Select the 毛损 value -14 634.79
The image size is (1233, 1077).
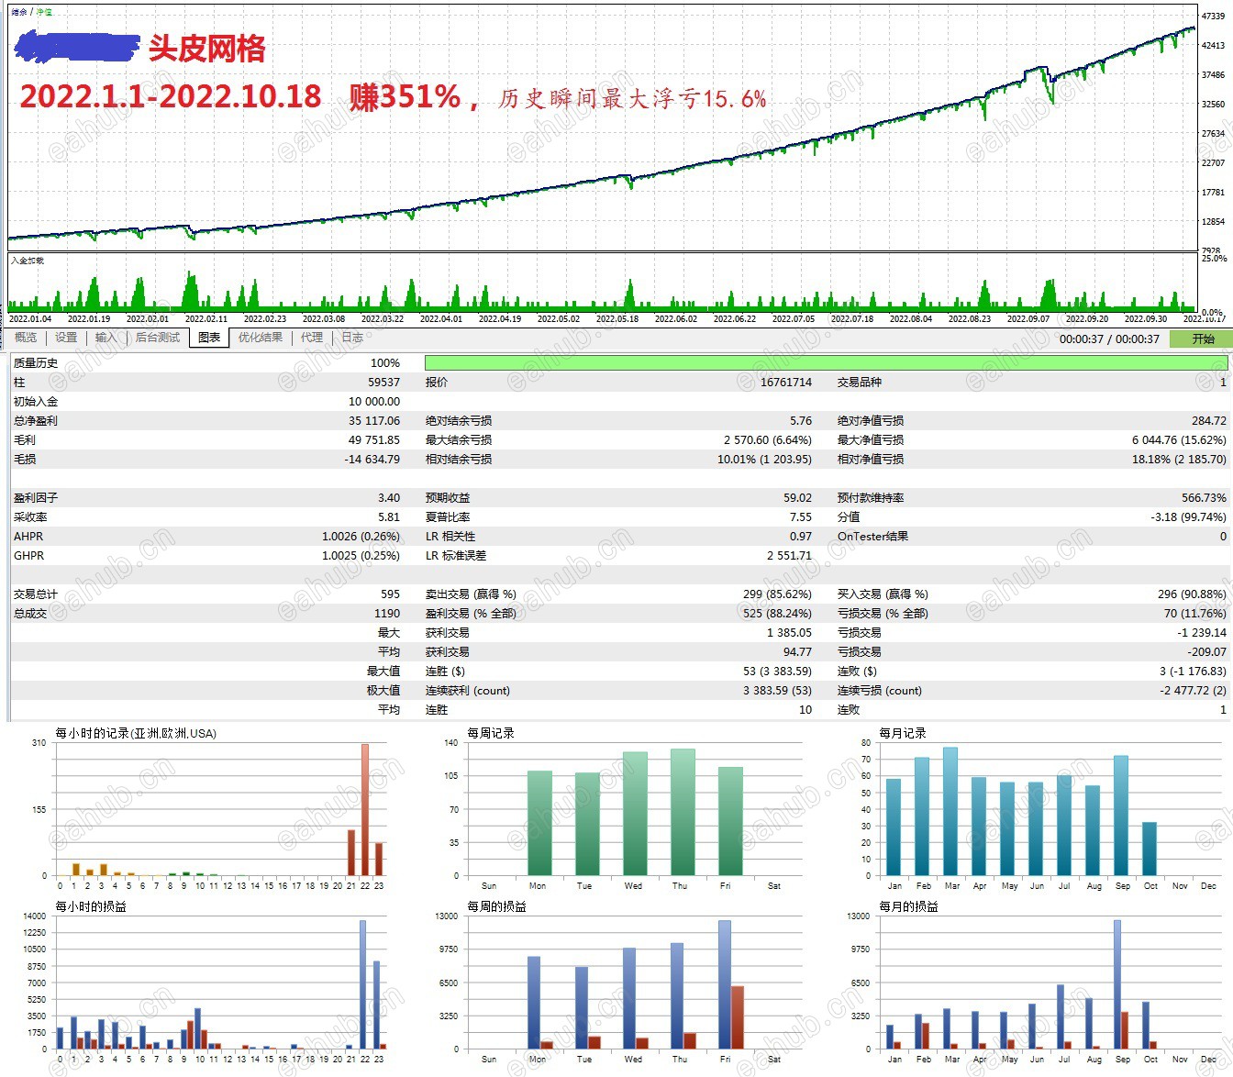(x=372, y=460)
